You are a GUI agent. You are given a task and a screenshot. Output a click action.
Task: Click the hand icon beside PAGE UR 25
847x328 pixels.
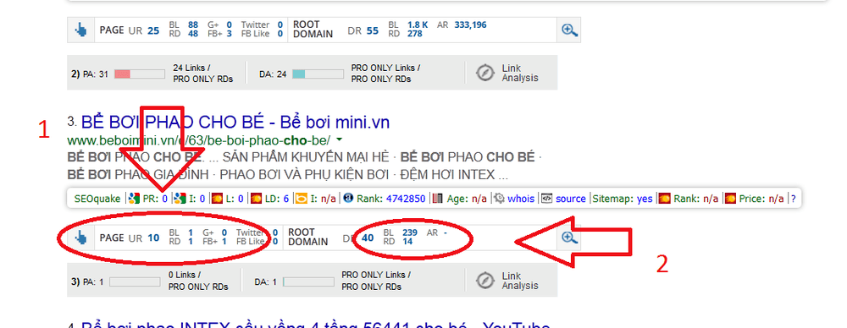point(80,30)
